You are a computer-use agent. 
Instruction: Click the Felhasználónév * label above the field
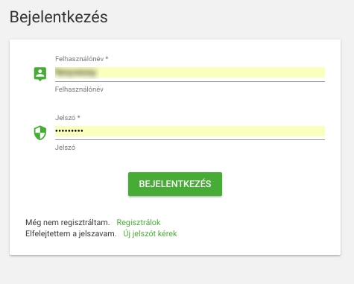81,59
